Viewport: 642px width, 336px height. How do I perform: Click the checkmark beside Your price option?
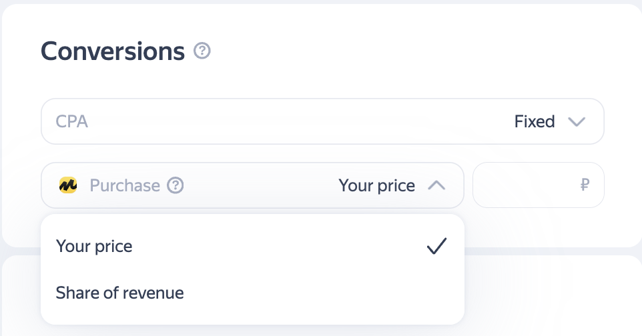pos(436,246)
